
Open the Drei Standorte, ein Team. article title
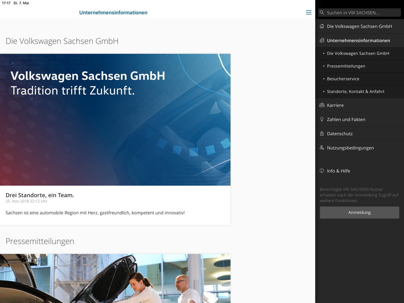40,195
